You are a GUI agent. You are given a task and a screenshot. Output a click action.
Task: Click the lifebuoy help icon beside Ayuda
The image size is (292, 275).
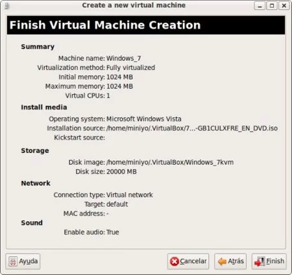(13, 261)
